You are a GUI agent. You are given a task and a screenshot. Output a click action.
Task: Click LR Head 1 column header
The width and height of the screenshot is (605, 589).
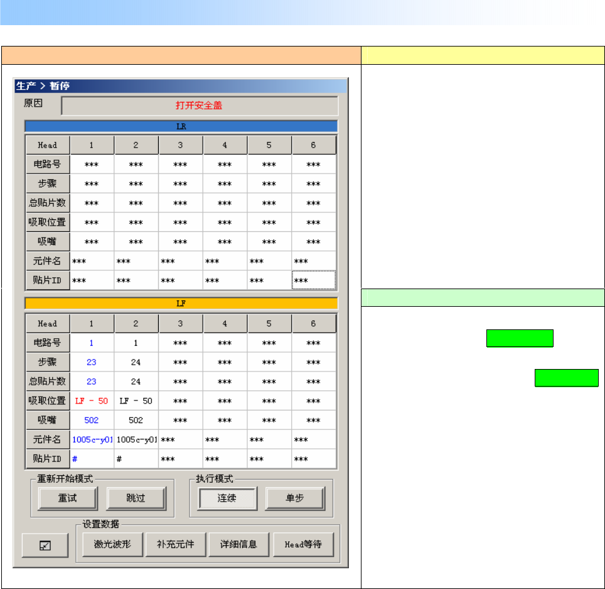pos(92,145)
